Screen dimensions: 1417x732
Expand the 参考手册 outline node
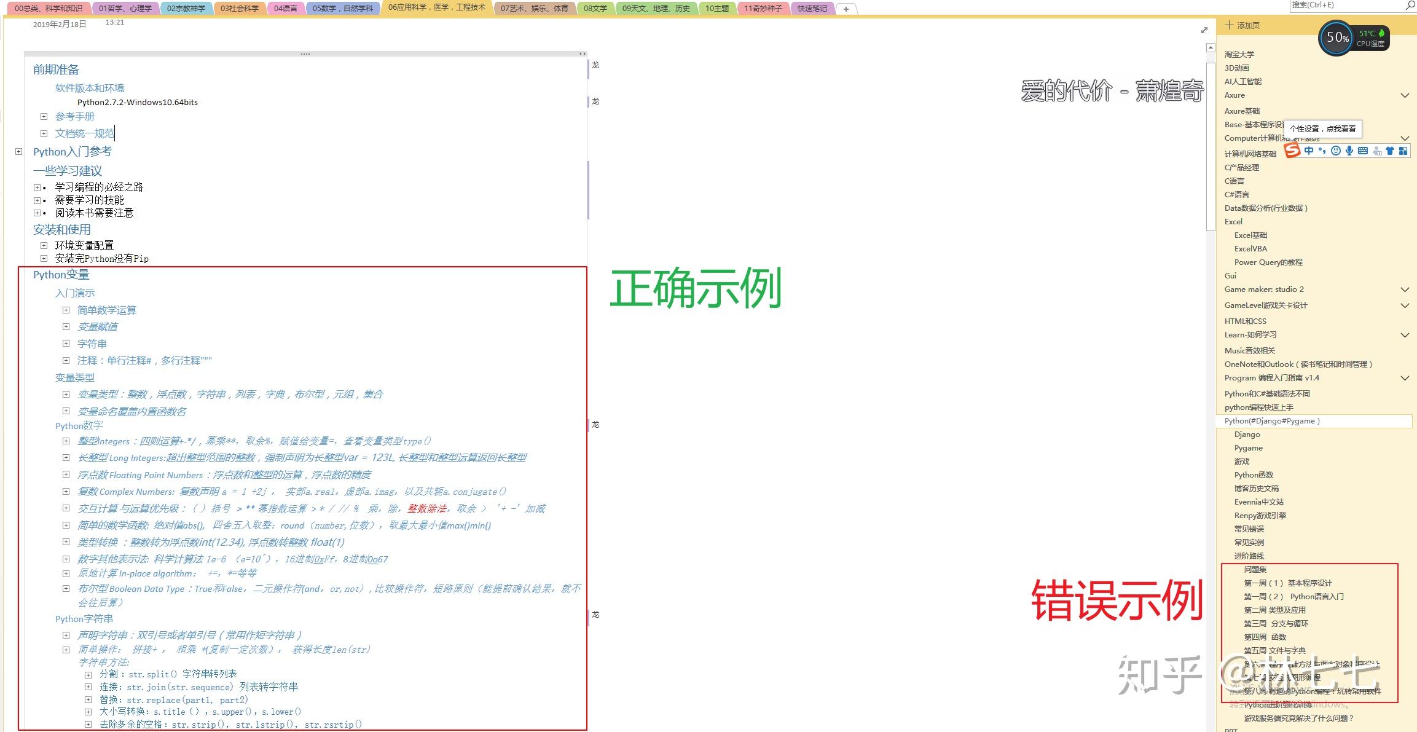(x=44, y=116)
